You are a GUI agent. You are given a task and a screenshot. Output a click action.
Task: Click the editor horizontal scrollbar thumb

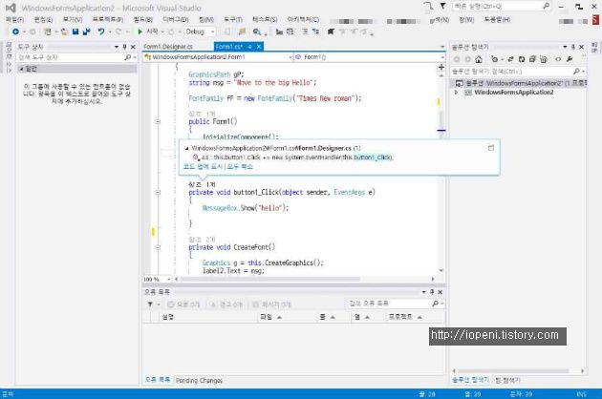269,279
